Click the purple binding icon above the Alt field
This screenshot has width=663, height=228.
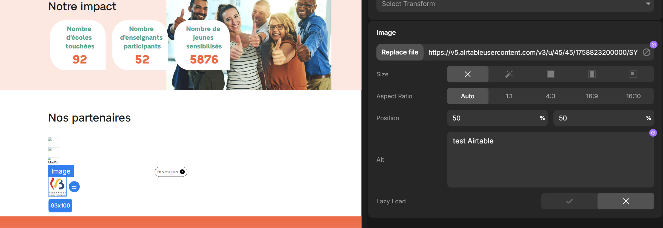tap(653, 133)
